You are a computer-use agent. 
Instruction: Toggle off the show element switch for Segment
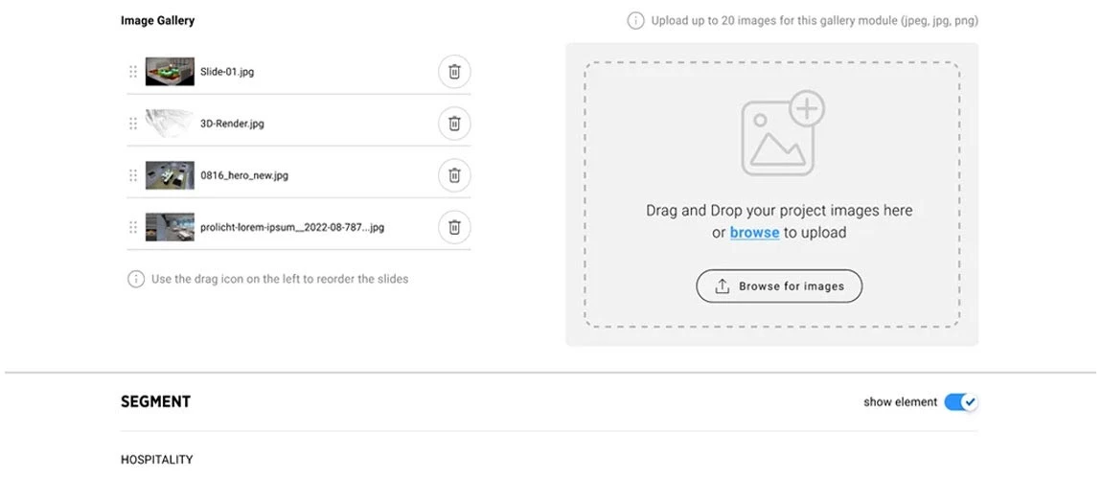coord(960,402)
